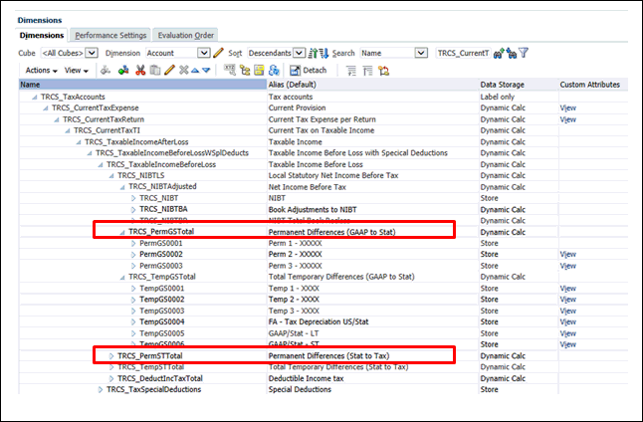Click the alias 'FA - Tax Depreciation US/Stat'

coord(319,322)
